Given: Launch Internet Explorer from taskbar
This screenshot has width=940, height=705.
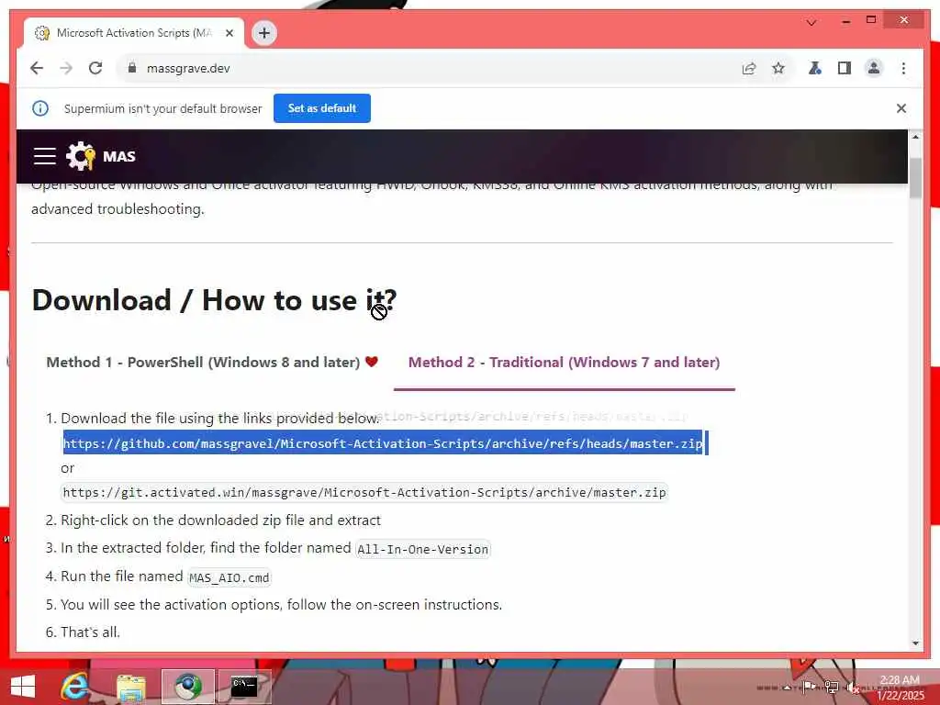Looking at the screenshot, I should pyautogui.click(x=75, y=687).
